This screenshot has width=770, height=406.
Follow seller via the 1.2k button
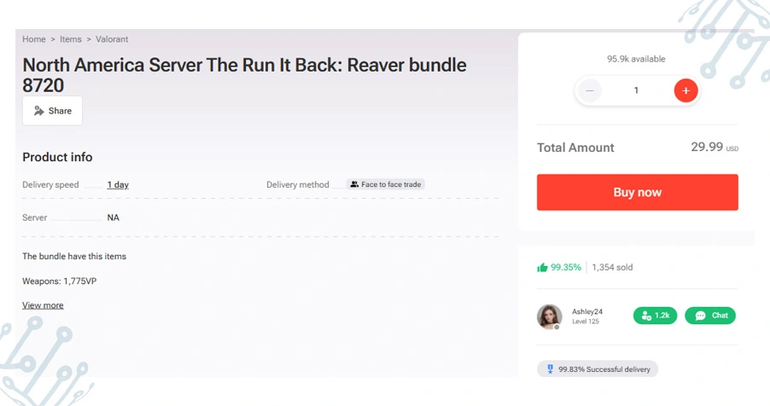pyautogui.click(x=655, y=316)
